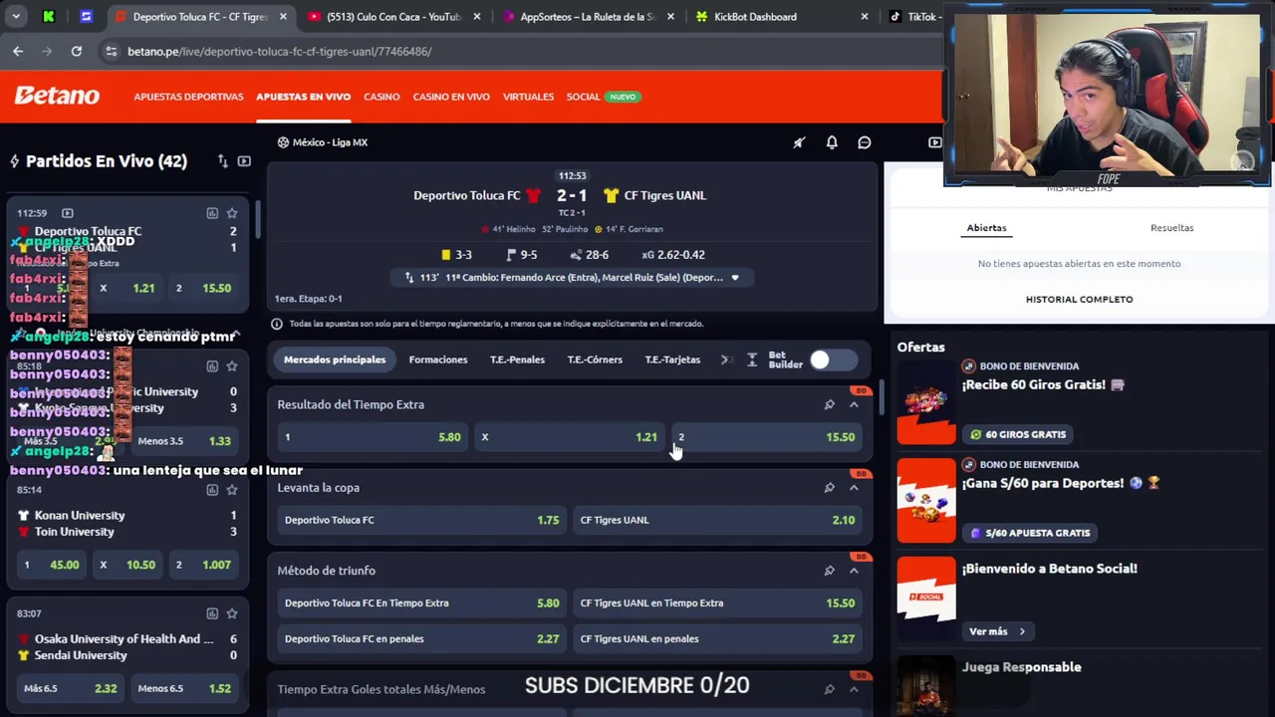
Task: Click the collapse-all markets icon near Bet Builder
Action: click(x=752, y=359)
